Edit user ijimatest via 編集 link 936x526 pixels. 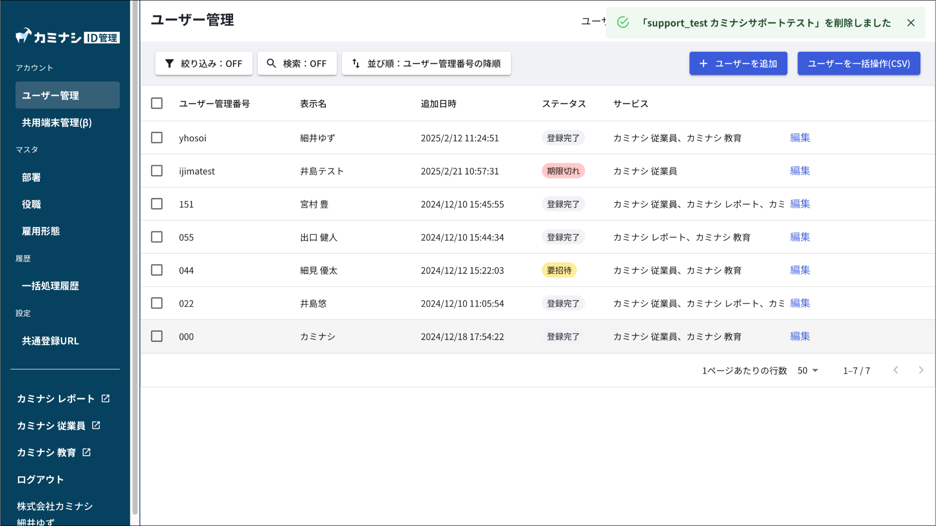(800, 171)
